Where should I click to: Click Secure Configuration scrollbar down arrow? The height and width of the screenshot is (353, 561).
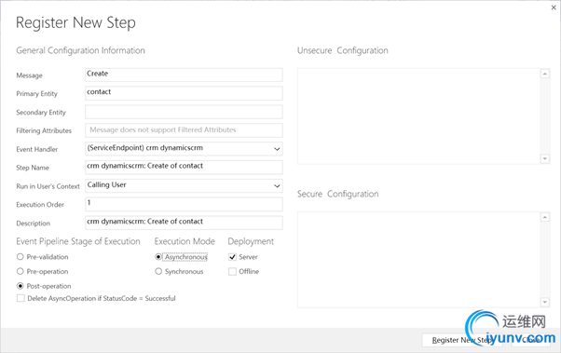point(545,302)
